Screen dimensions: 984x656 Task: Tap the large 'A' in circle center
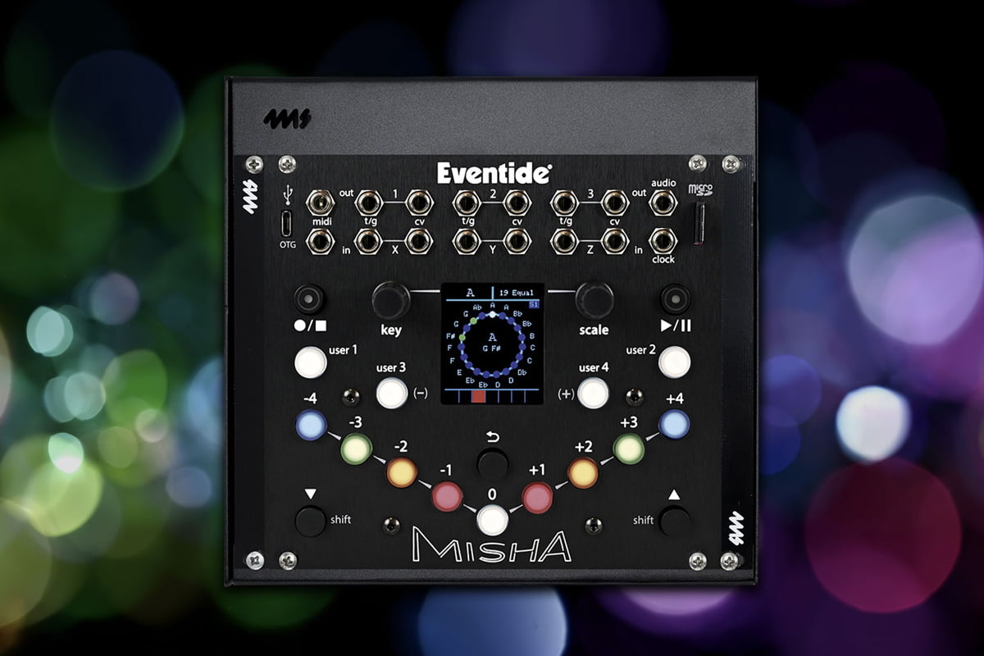[492, 337]
